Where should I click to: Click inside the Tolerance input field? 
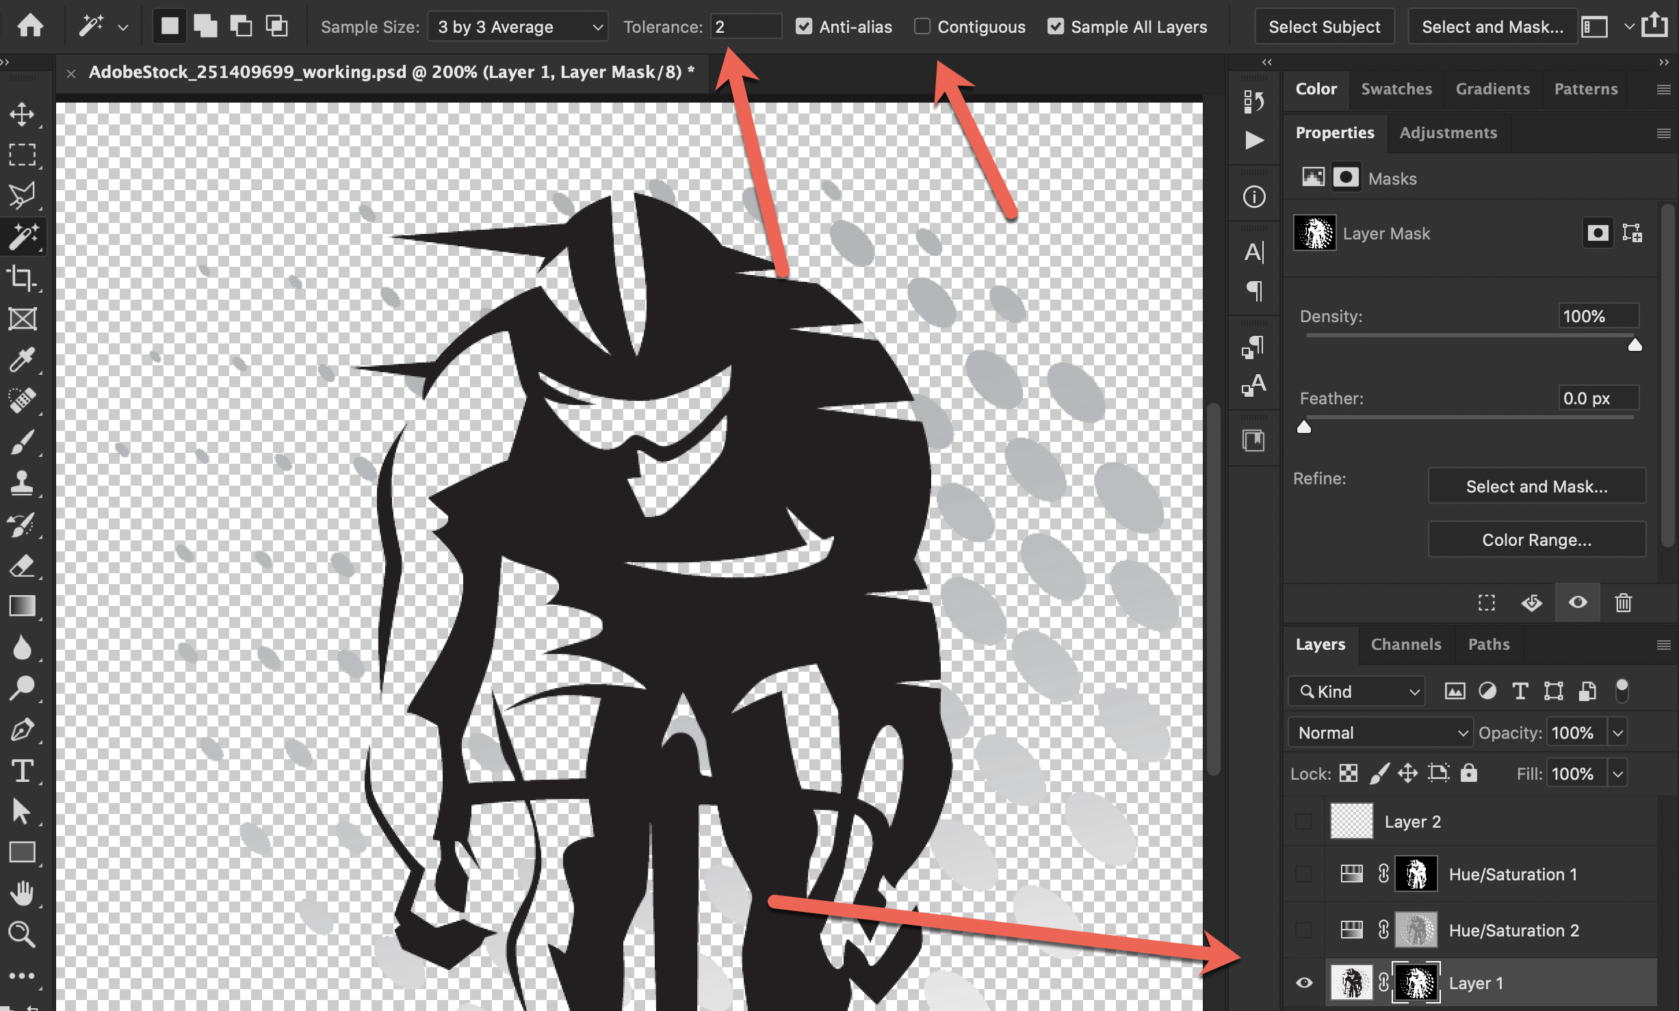pyautogui.click(x=745, y=27)
